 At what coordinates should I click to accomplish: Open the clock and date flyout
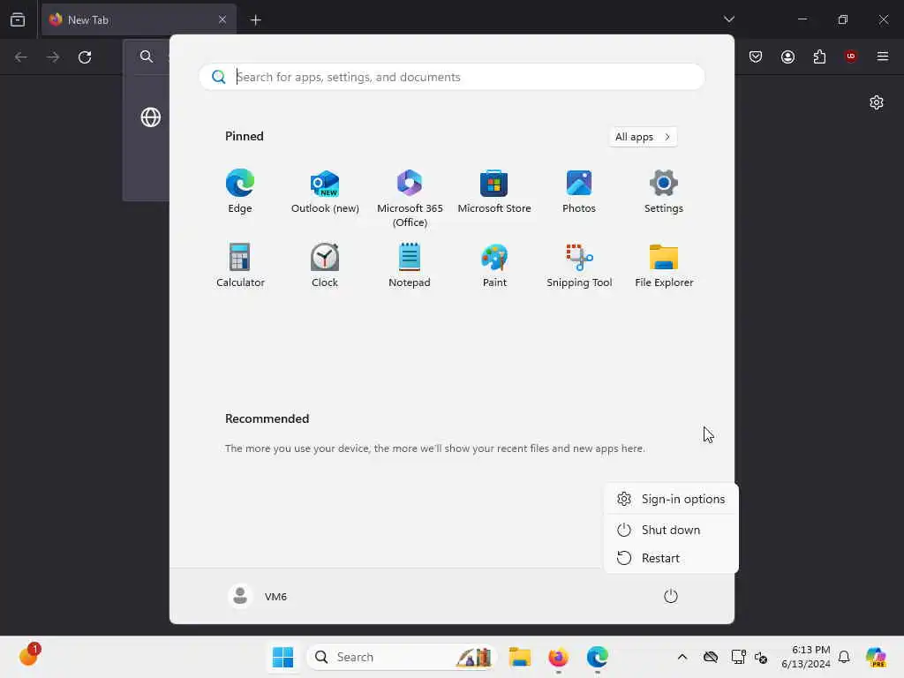[805, 657]
